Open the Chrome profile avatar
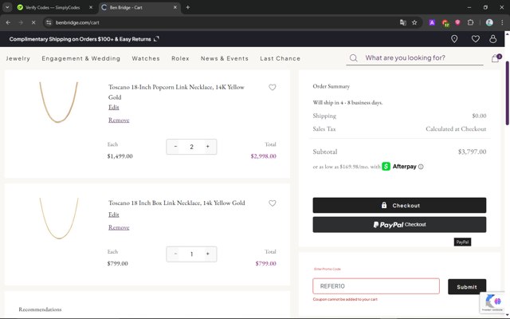This screenshot has width=510, height=319. coord(489,22)
